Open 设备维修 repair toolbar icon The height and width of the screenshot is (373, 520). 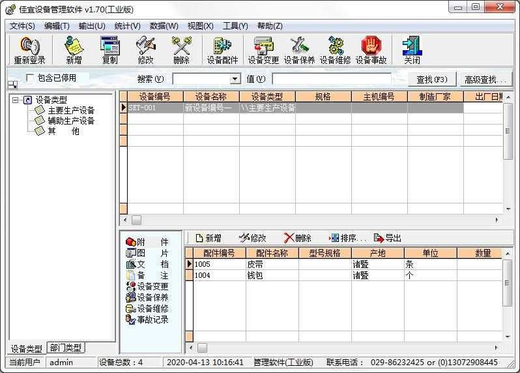click(335, 50)
